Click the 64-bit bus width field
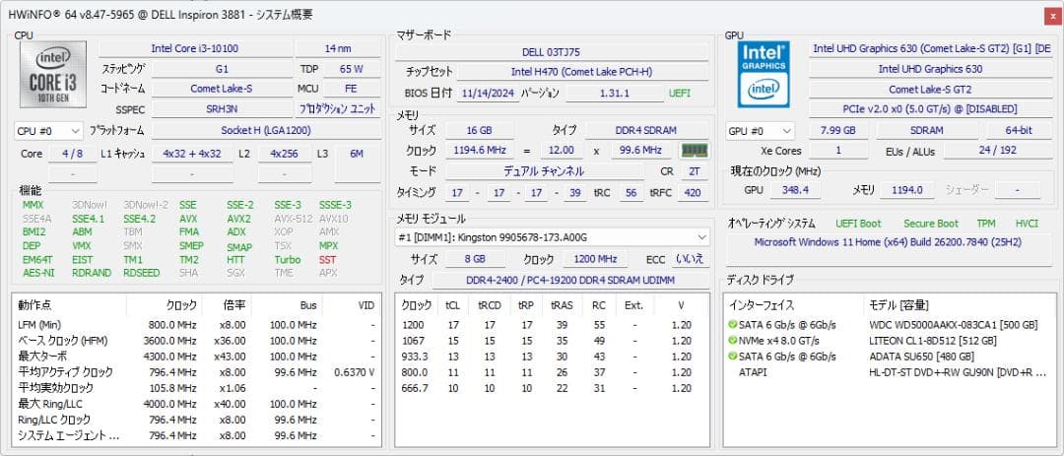1064x456 pixels. click(1019, 130)
